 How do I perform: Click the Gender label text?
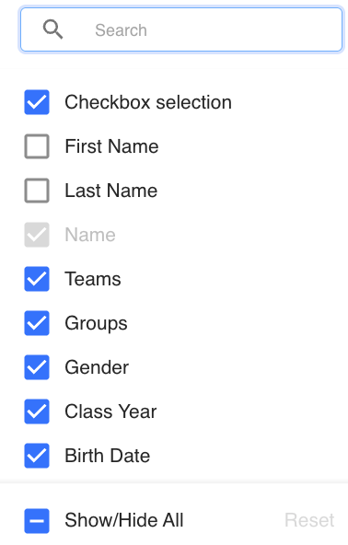coord(97,367)
